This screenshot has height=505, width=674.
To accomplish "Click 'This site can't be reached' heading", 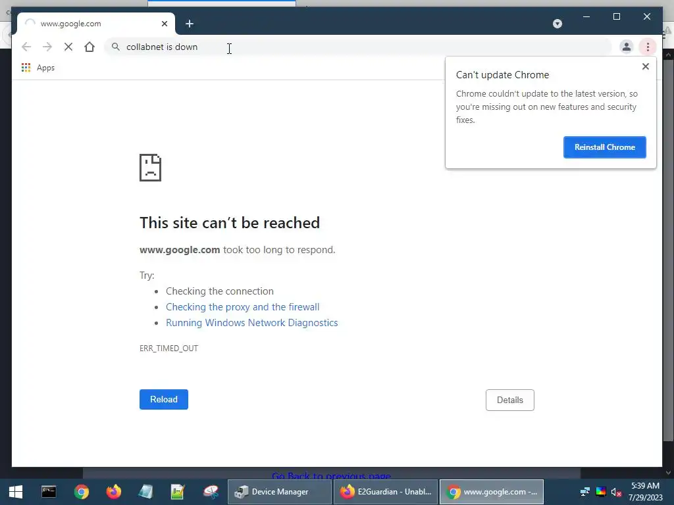I will (230, 223).
